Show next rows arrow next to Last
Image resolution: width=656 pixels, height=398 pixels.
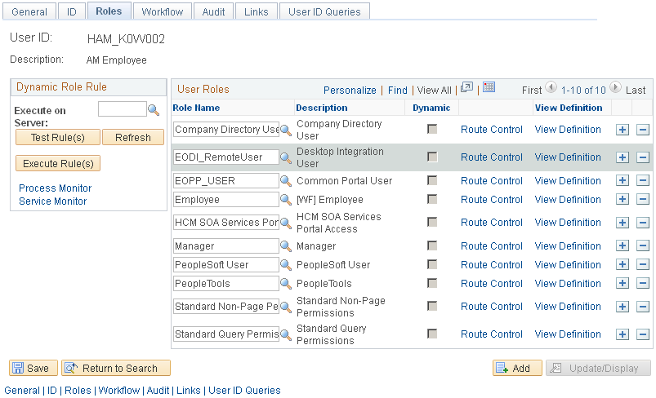615,87
